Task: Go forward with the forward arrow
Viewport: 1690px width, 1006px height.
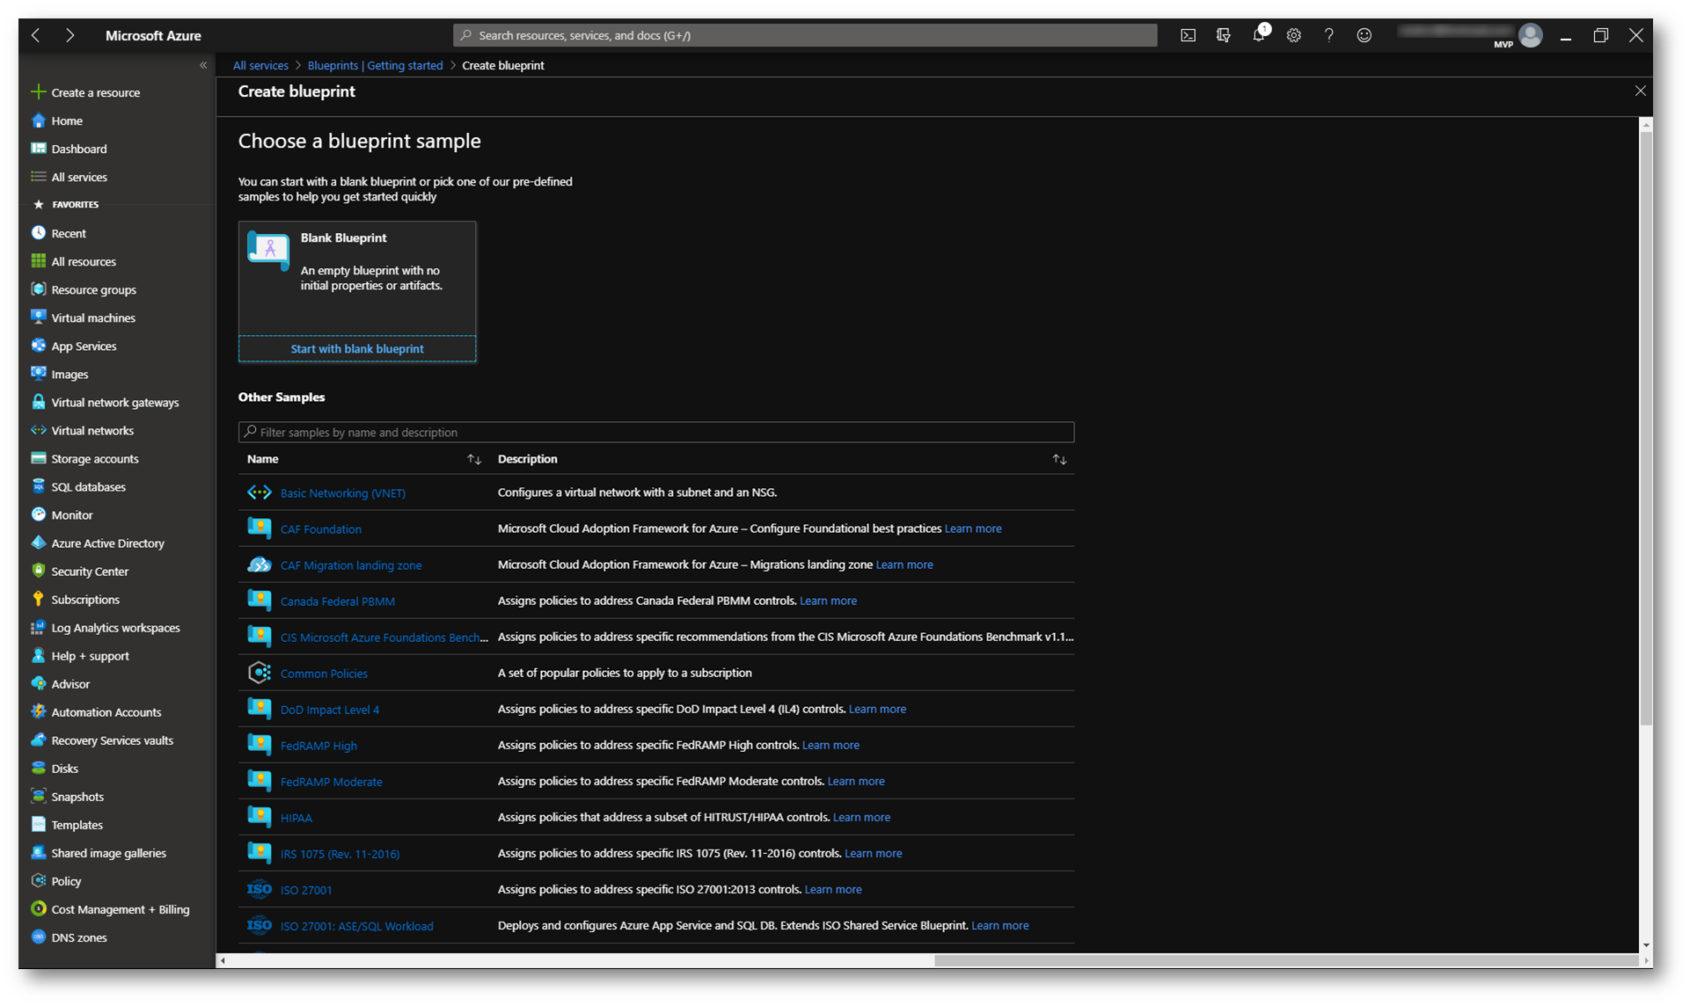Action: click(70, 35)
